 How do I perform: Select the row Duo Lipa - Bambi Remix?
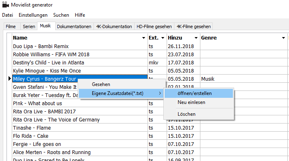80,46
